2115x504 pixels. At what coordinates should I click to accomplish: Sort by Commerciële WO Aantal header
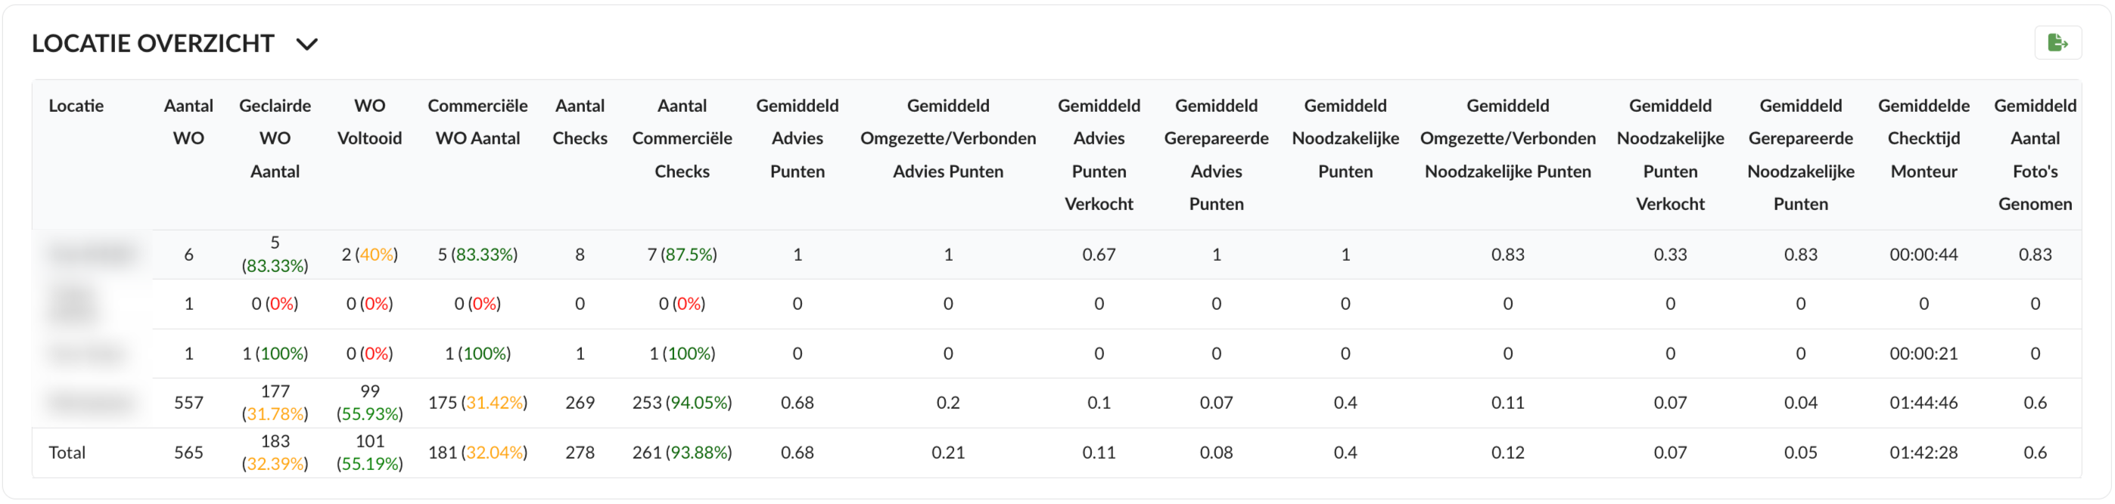[x=477, y=122]
